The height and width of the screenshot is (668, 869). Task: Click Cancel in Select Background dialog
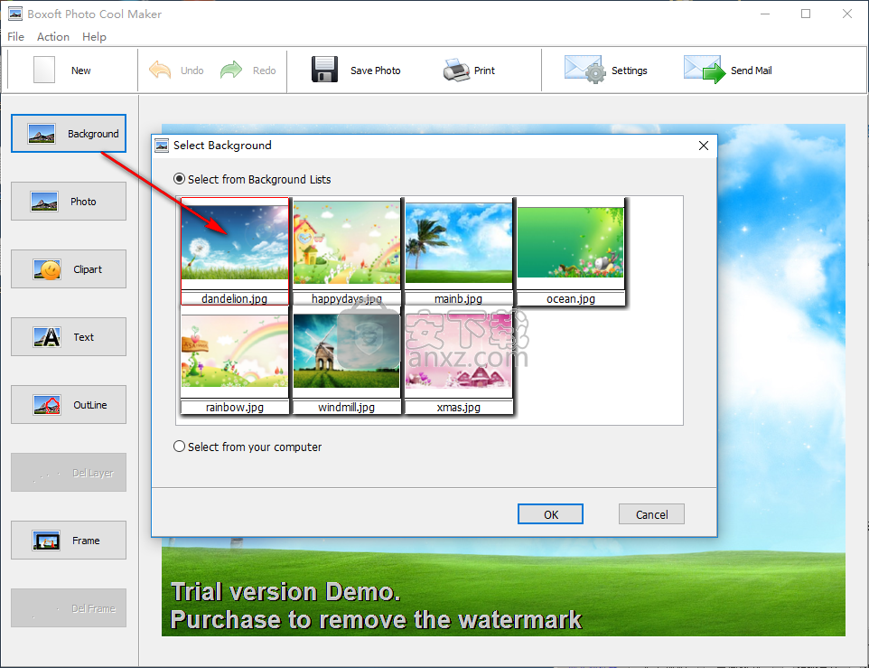(x=652, y=514)
